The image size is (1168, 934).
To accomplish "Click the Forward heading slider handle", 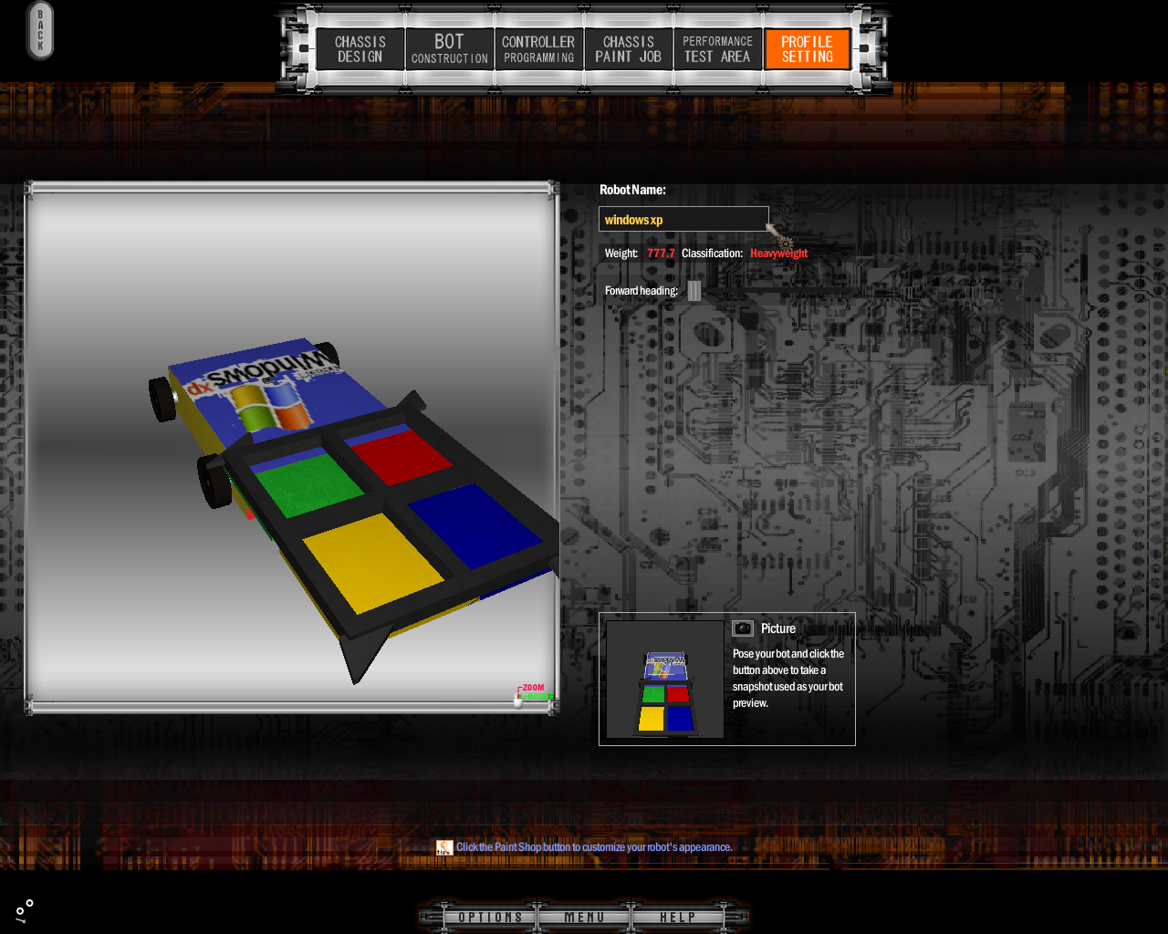I will (694, 291).
